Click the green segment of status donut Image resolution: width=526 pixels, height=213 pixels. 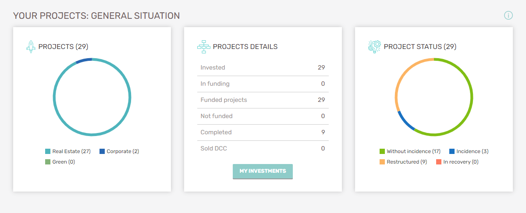pyautogui.click(x=471, y=97)
